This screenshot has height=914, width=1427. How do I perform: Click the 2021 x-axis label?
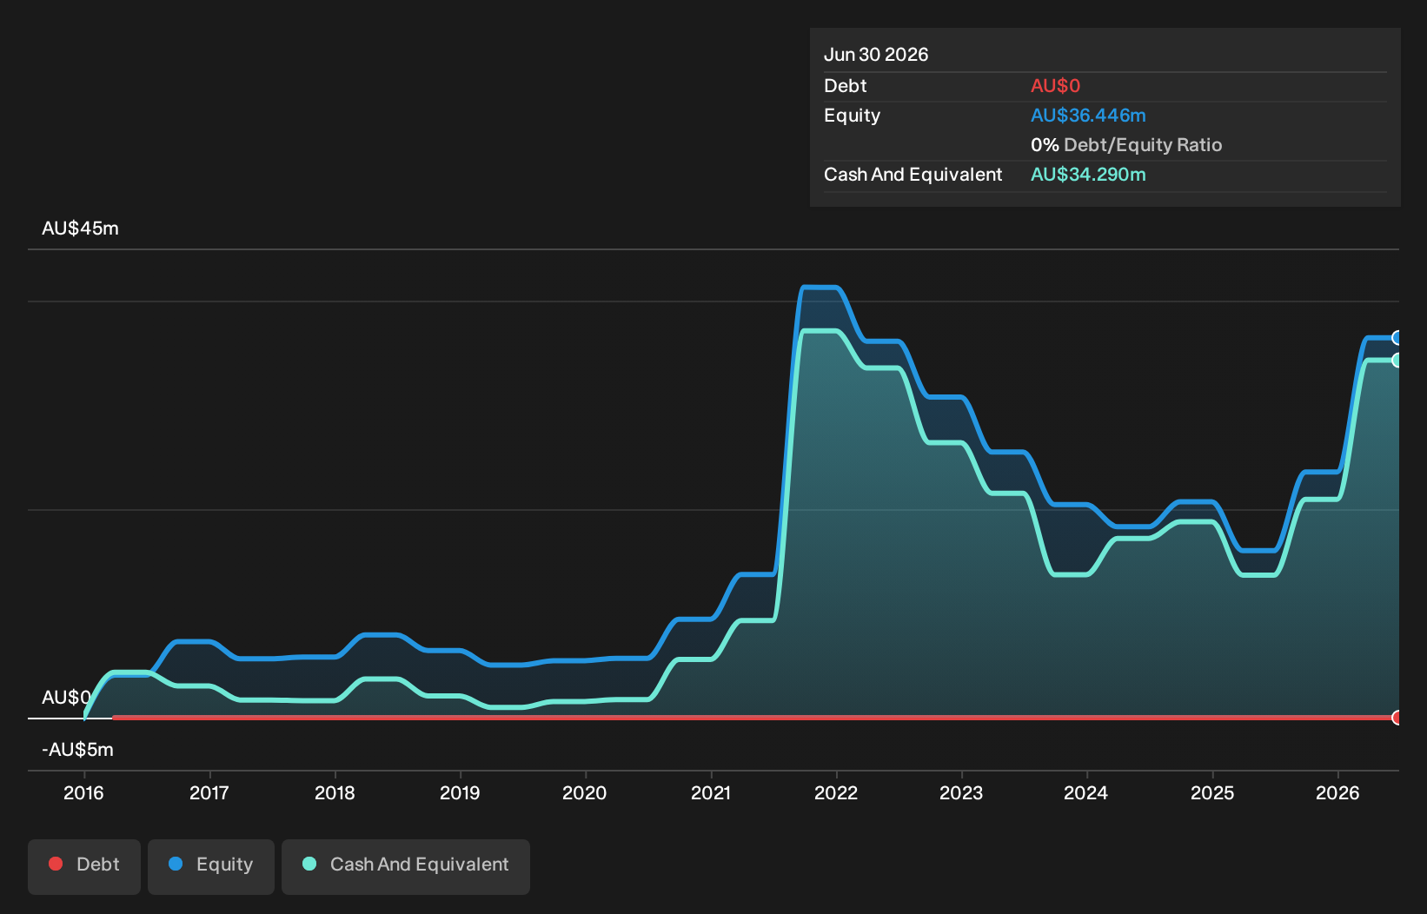pos(711,792)
